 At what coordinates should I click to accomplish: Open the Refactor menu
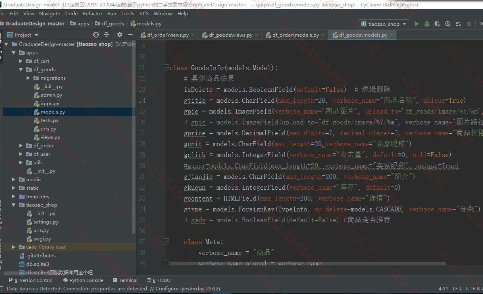[92, 14]
